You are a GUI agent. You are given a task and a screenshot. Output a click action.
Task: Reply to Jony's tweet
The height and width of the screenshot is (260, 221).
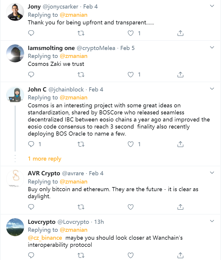point(31,33)
